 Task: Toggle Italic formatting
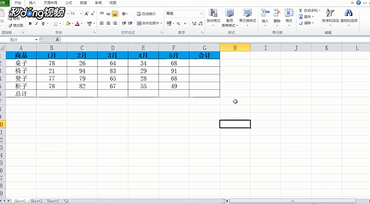(36, 23)
